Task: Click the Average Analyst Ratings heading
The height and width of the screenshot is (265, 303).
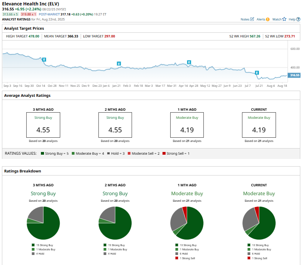Action: tap(27, 96)
